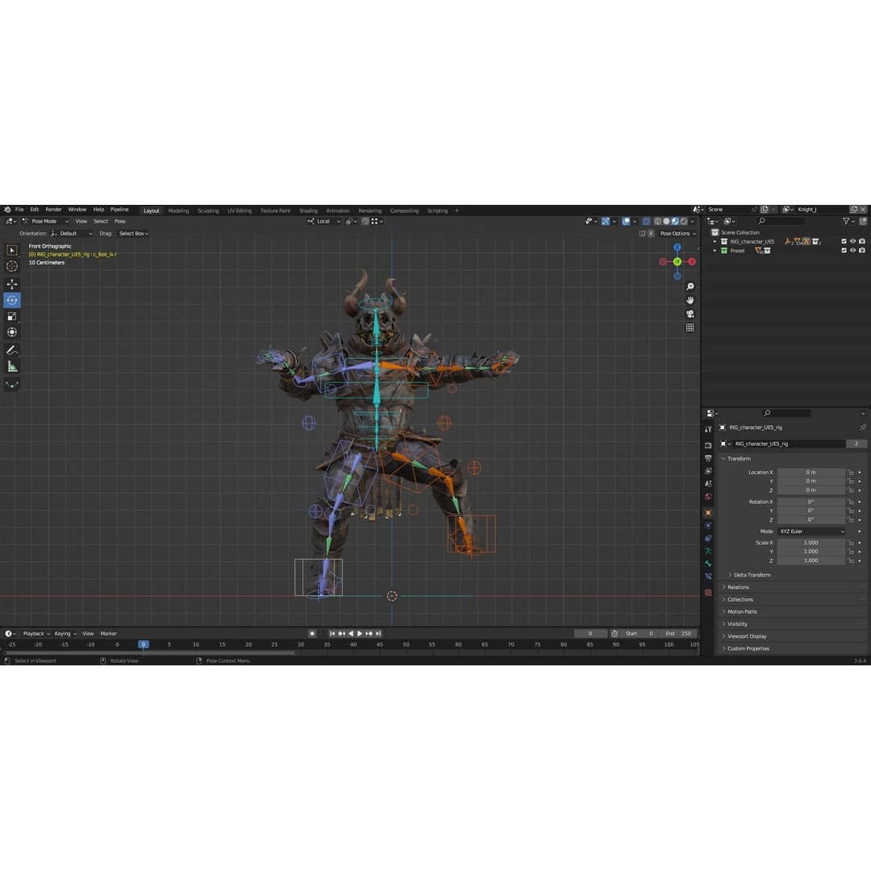This screenshot has height=871, width=871.
Task: Open the Texture properties tab
Action: pyautogui.click(x=708, y=593)
